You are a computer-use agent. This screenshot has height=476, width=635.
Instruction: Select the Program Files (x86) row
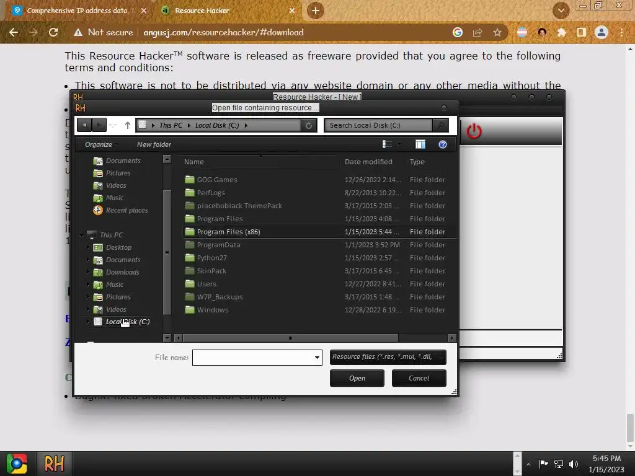pos(319,232)
